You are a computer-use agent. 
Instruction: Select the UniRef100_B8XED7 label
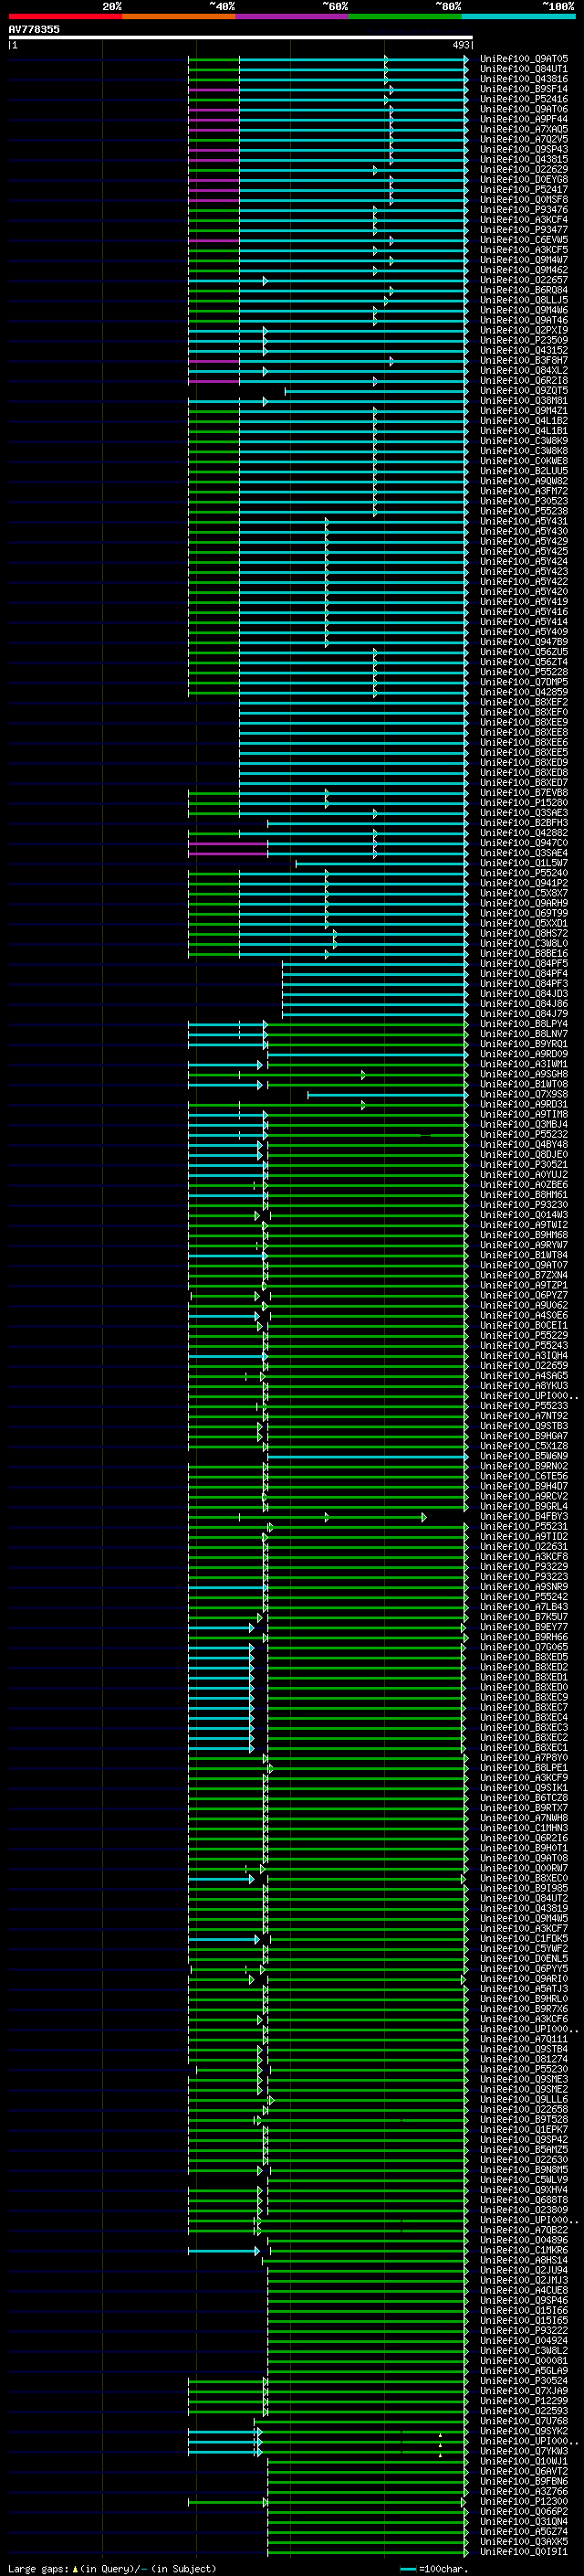pyautogui.click(x=524, y=783)
